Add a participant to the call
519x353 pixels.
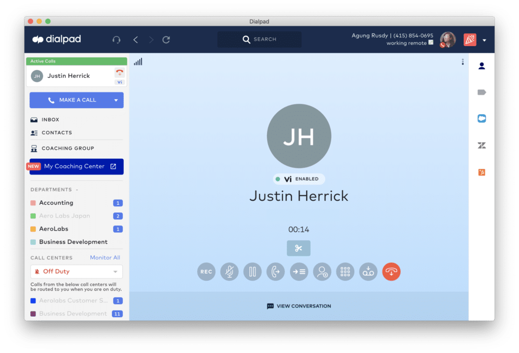(322, 272)
